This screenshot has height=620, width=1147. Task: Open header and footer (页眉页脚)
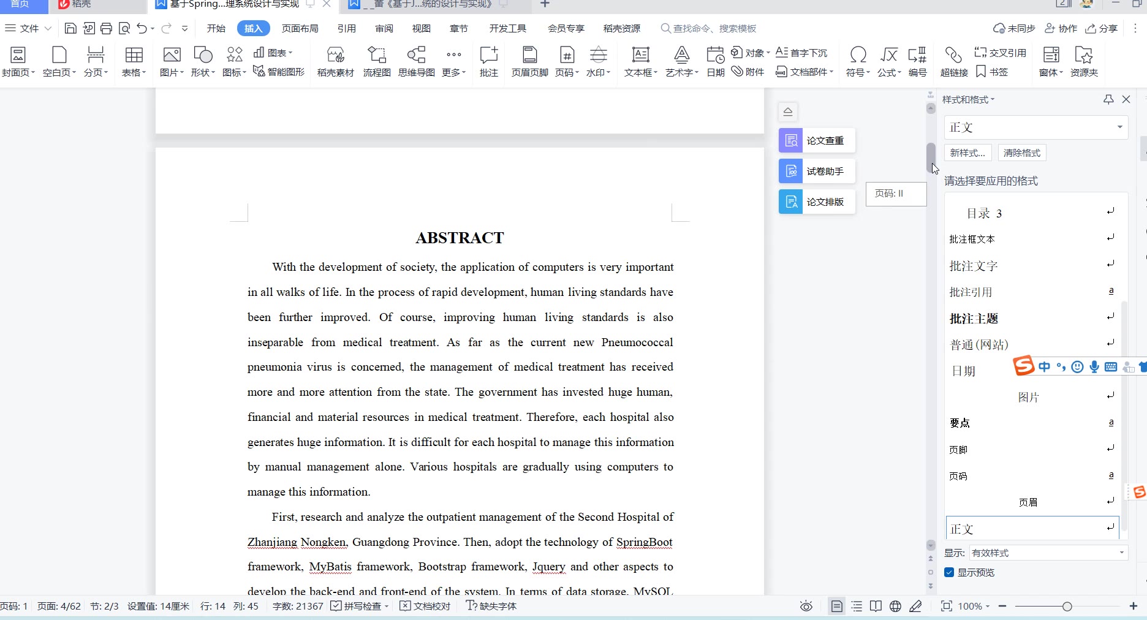tap(529, 61)
